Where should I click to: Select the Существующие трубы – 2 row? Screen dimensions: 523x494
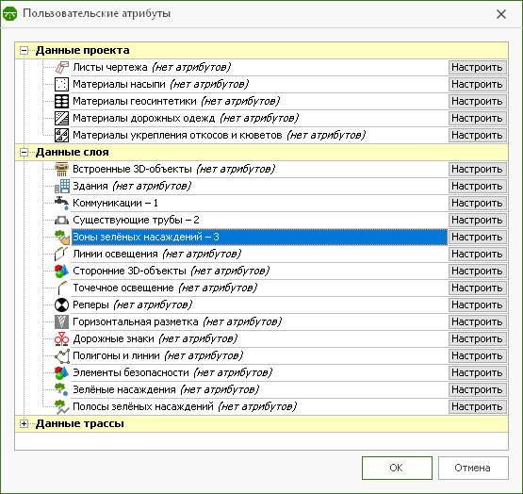click(231, 220)
